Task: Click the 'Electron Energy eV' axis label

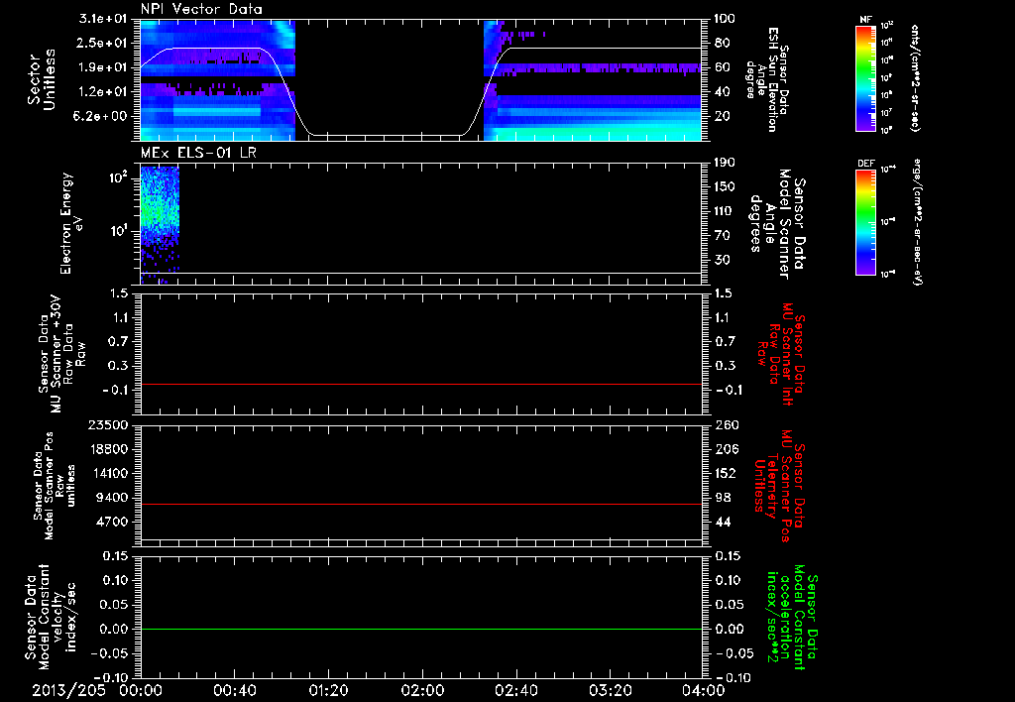Action: [71, 223]
